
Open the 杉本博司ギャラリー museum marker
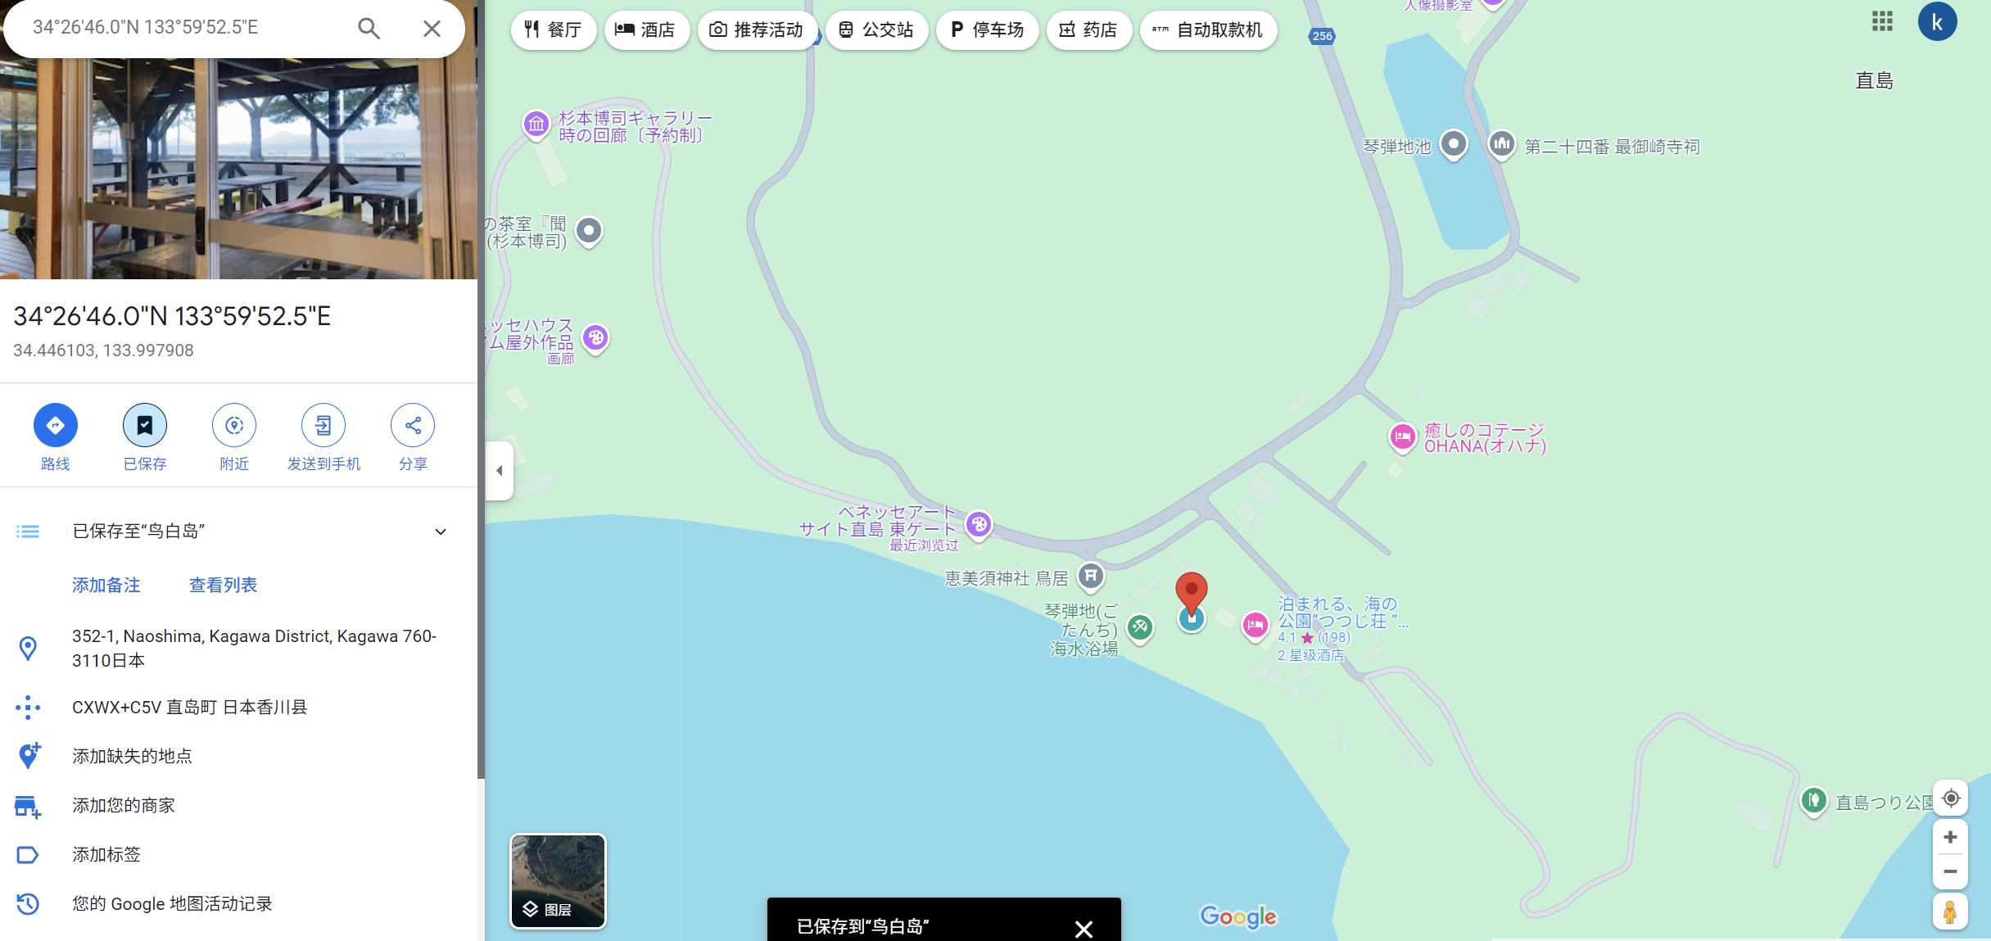pos(536,125)
